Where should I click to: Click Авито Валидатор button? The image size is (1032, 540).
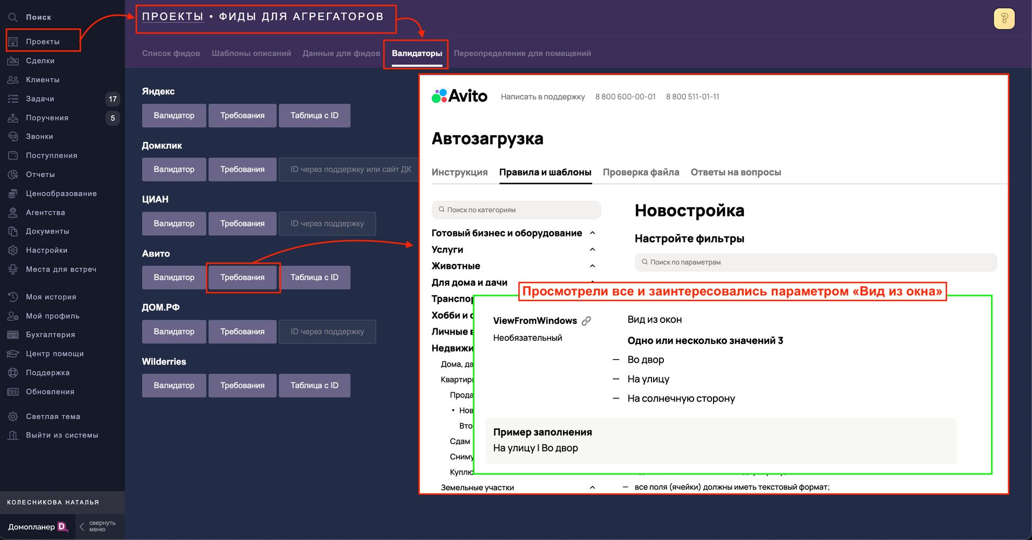pyautogui.click(x=174, y=278)
